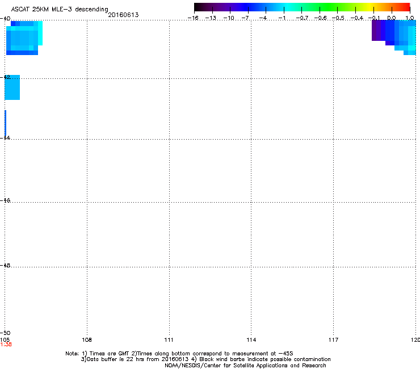Image resolution: width=420 pixels, height=369 pixels.
Task: Click the blue data patch near -40 latitude on the left
Action: pos(24,38)
